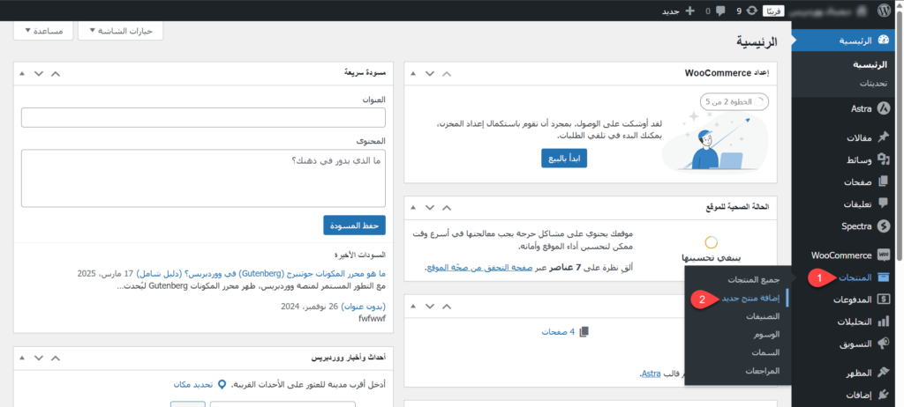Select الوسوم in products flyout
Image resolution: width=904 pixels, height=407 pixels.
(766, 335)
